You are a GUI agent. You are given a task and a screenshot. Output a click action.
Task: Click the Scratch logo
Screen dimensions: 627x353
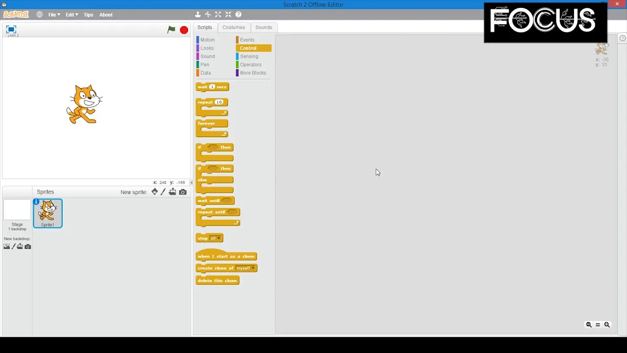tap(16, 15)
